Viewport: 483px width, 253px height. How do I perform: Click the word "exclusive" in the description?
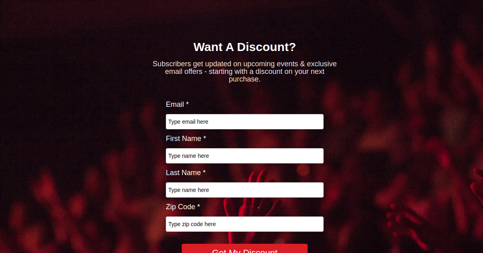click(322, 64)
